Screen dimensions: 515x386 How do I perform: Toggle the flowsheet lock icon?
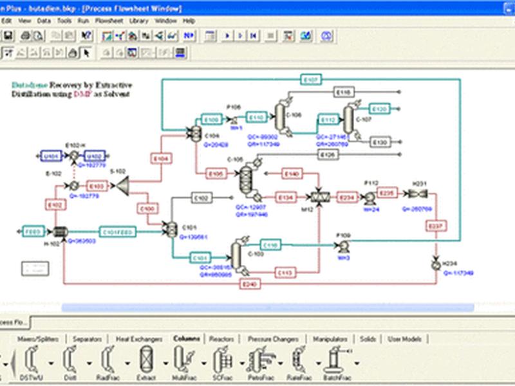[73, 53]
